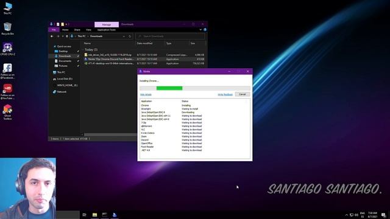This screenshot has width=390, height=219.
Task: Select Quick access in navigation pane
Action: (x=64, y=46)
